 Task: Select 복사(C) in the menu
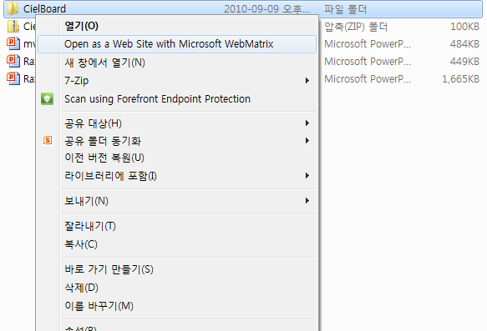pyautogui.click(x=177, y=244)
